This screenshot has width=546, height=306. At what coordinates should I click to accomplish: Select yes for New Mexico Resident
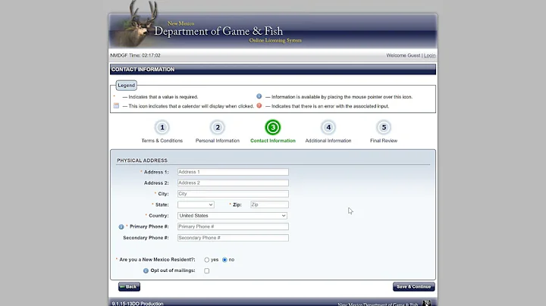207,260
